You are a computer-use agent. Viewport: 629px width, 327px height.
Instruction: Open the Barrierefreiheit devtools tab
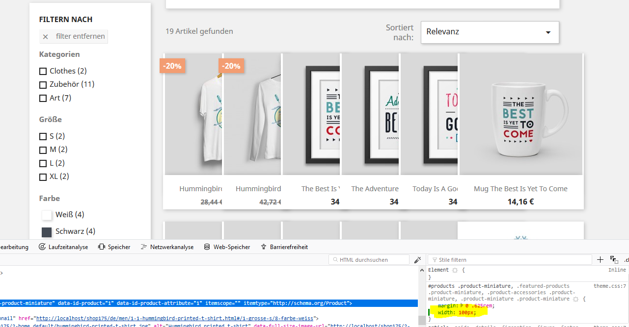coord(284,247)
